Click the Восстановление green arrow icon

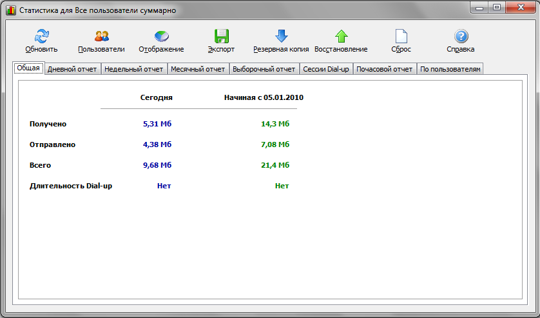[x=341, y=37]
